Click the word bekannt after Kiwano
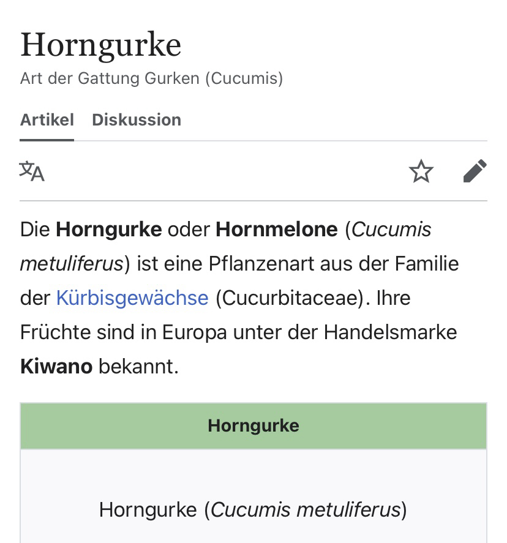This screenshot has width=507, height=543. (x=138, y=367)
